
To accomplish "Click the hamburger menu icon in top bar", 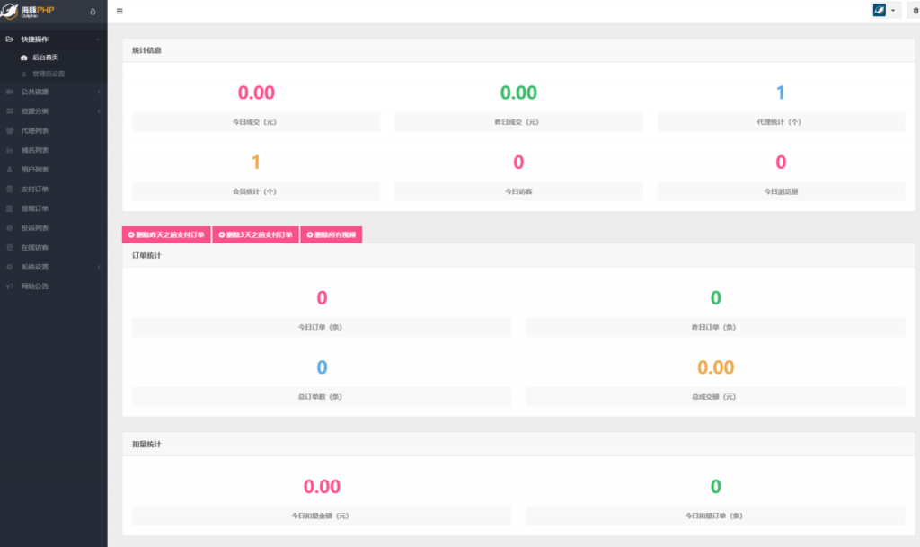I will click(120, 12).
